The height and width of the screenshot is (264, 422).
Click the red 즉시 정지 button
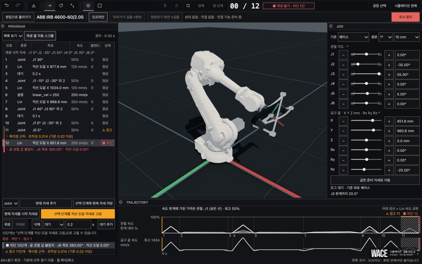pyautogui.click(x=405, y=17)
